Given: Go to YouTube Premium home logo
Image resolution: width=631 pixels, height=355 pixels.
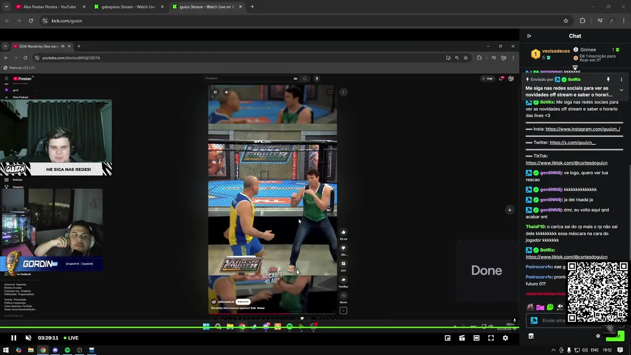Looking at the screenshot, I should pyautogui.click(x=23, y=78).
